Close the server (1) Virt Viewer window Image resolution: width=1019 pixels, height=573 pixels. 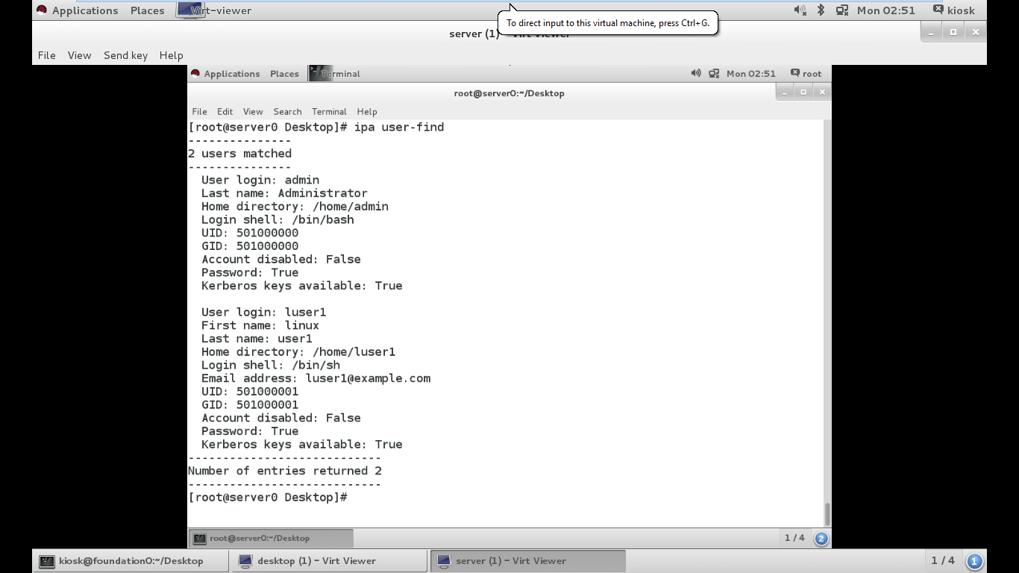tap(975, 32)
